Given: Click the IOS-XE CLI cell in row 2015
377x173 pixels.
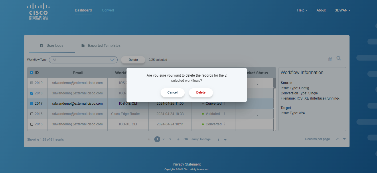Looking at the screenshot, I should pos(128,124).
